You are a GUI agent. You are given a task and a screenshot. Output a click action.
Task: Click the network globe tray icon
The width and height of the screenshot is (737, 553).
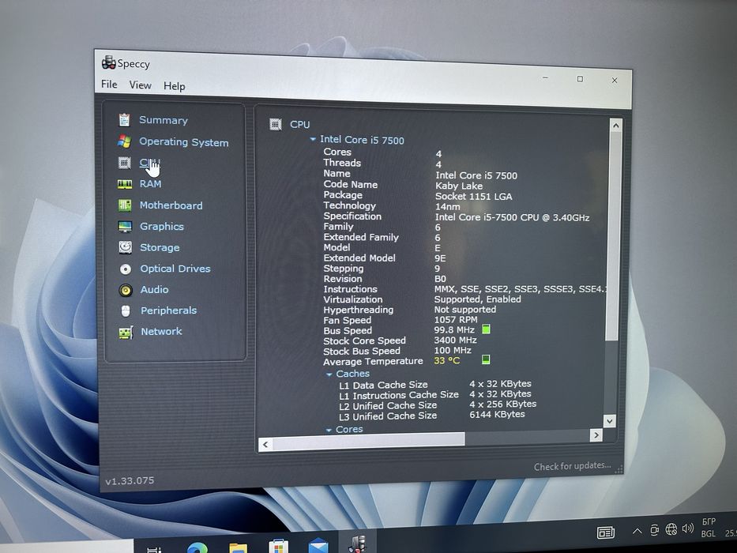pos(671,529)
